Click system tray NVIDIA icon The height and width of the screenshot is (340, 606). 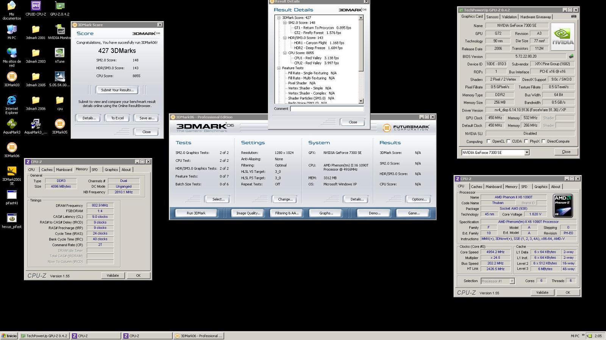589,336
